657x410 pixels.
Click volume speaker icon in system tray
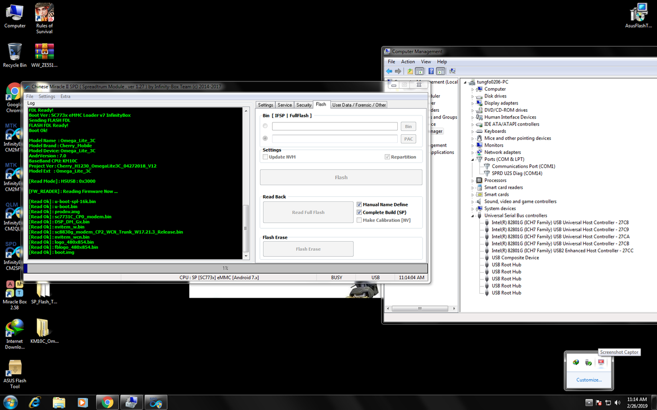[617, 402]
